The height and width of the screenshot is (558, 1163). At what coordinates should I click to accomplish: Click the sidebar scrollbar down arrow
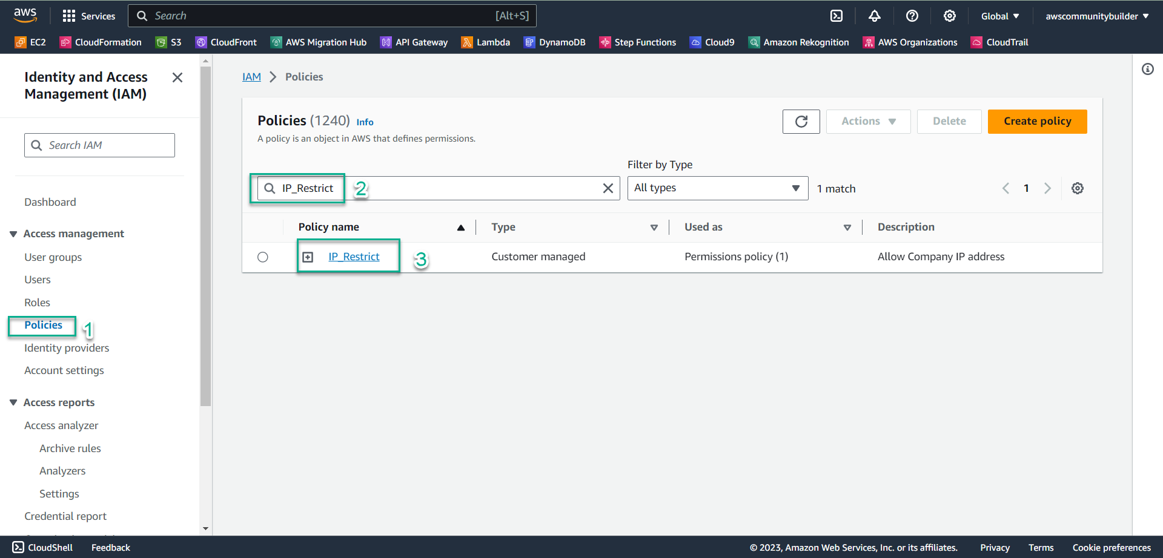[205, 529]
